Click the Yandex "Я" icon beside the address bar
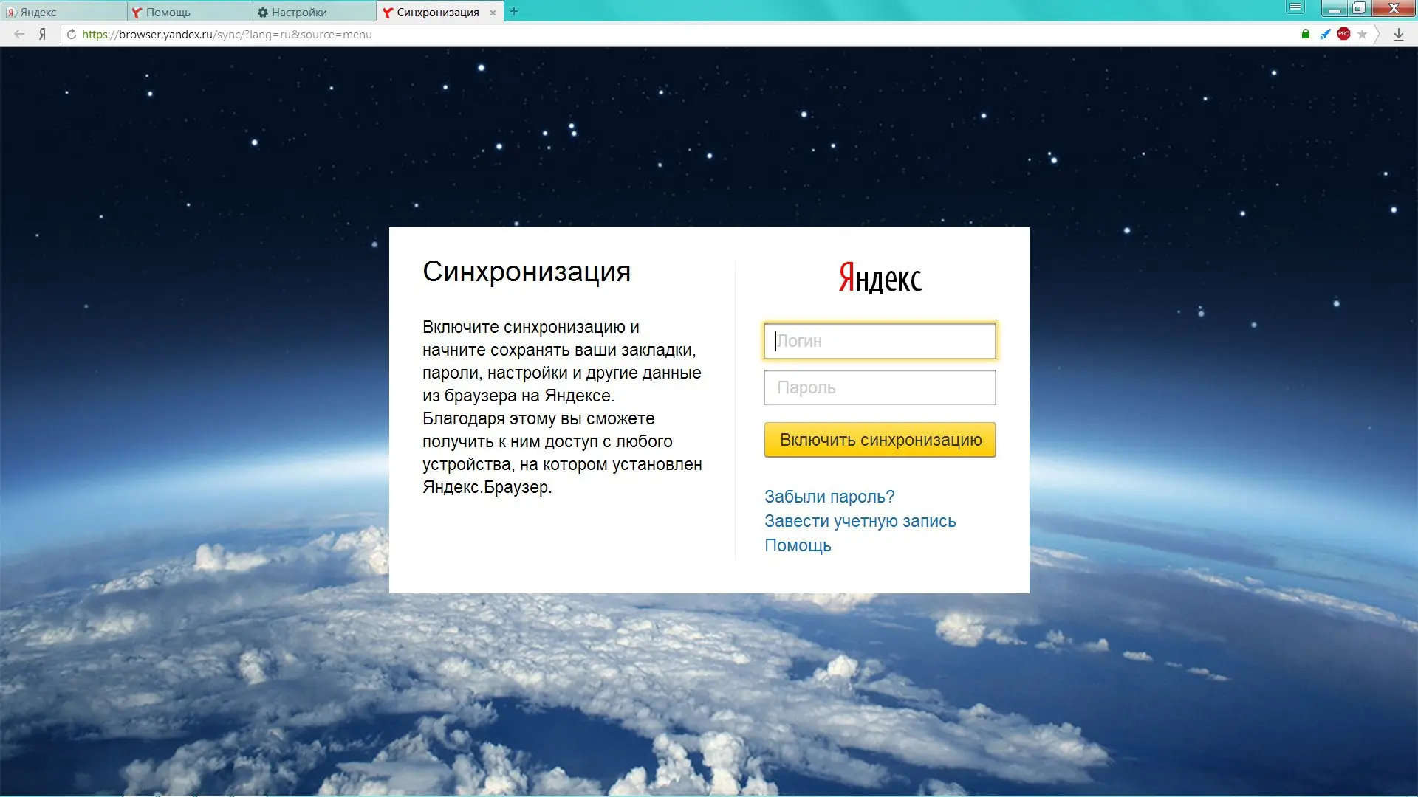 [x=42, y=34]
